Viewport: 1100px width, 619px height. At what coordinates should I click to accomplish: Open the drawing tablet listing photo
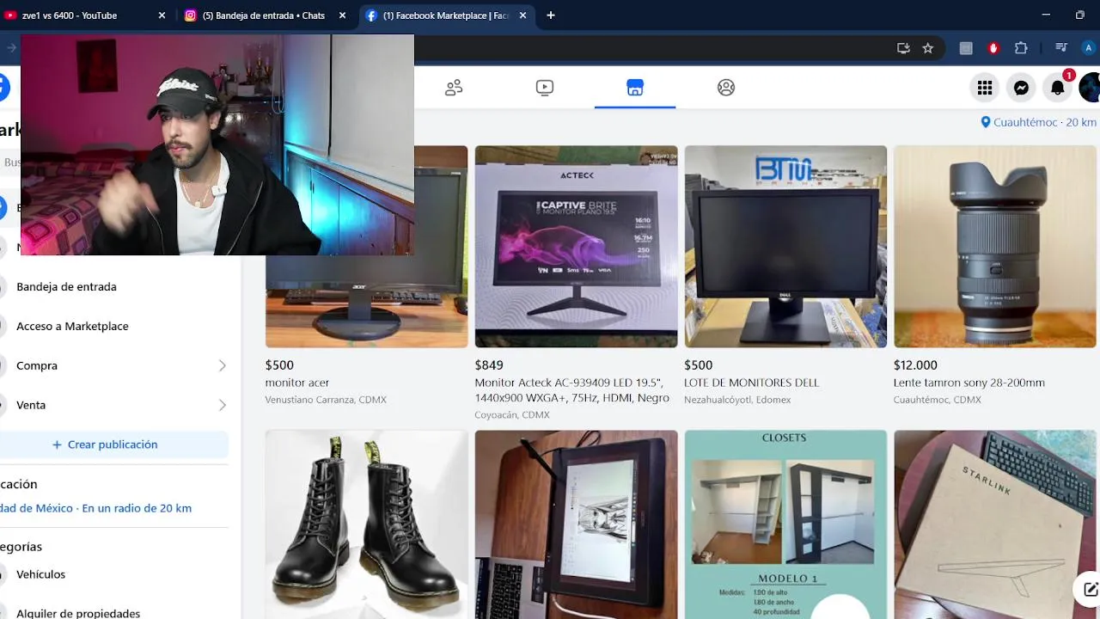click(x=576, y=524)
